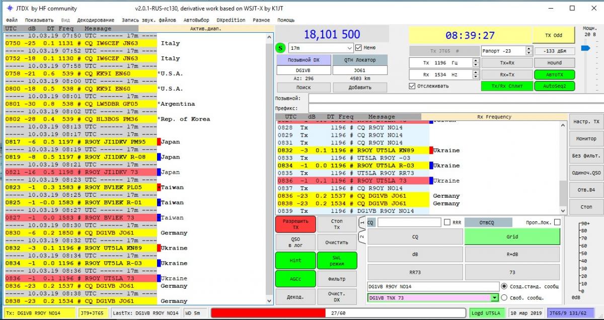This screenshot has width=604, height=320.
Task: Uncheck the Меню checkbox
Action: tap(358, 48)
